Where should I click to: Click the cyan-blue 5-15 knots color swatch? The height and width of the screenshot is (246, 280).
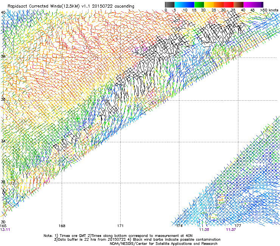tap(184, 5)
